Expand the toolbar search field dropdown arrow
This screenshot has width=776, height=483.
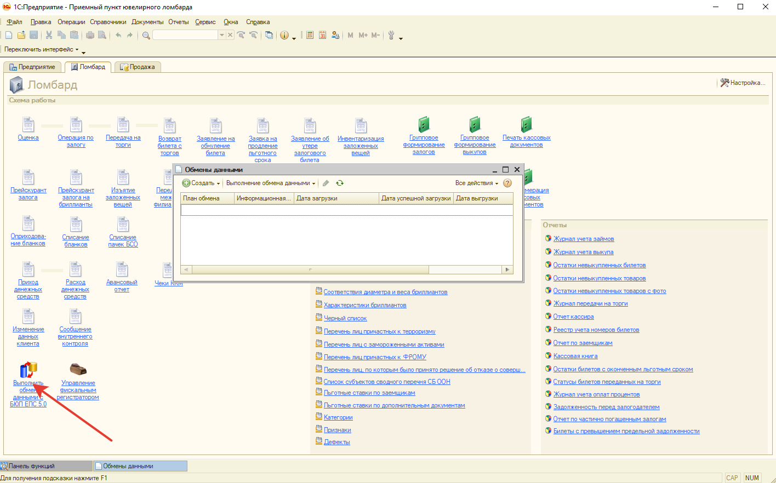(222, 35)
